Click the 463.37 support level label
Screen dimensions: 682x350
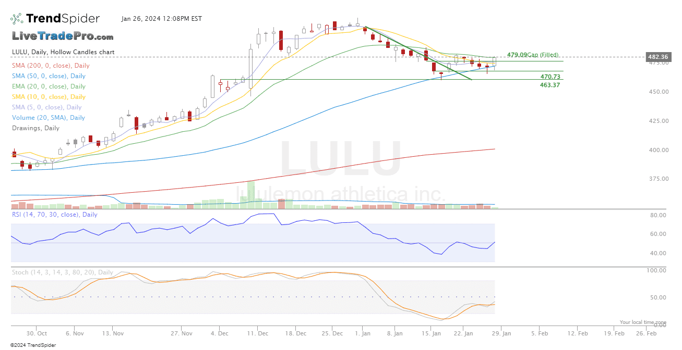coord(550,85)
